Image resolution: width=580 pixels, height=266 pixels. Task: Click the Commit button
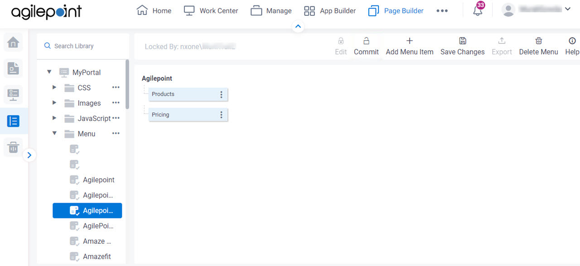pos(366,47)
